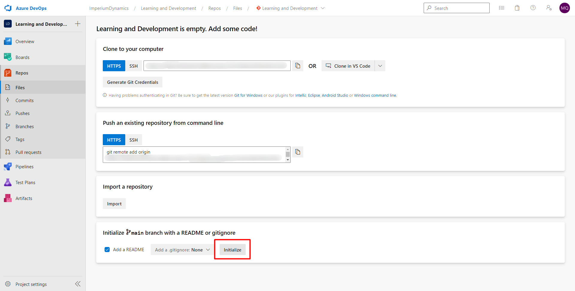Uncheck the Add a README checkbox

click(107, 249)
